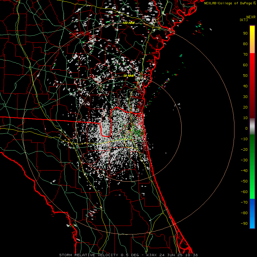Click the 10 value on velocity scale

pos(245,118)
